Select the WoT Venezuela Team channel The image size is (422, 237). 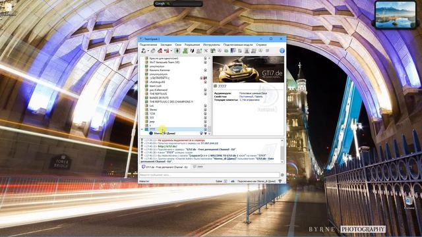[164, 62]
